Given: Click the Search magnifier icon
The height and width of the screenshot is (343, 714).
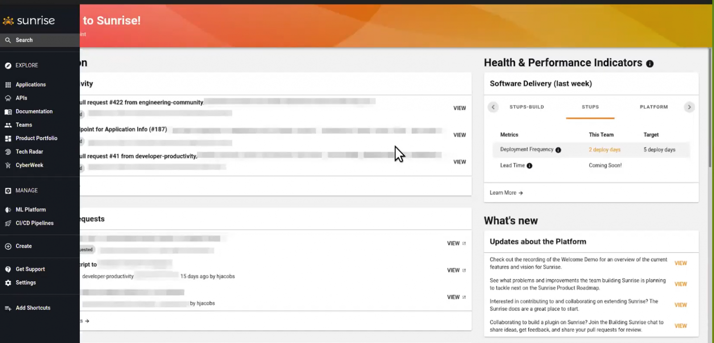Looking at the screenshot, I should [x=8, y=40].
